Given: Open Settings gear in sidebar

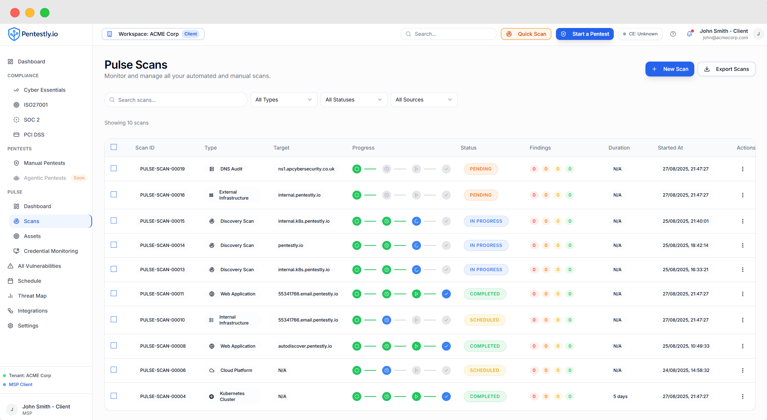Looking at the screenshot, I should click(x=10, y=326).
